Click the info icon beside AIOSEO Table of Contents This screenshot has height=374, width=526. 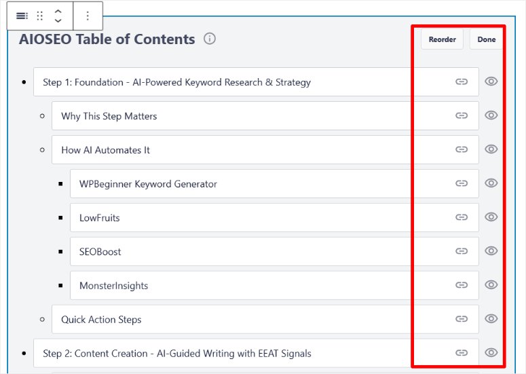(210, 39)
